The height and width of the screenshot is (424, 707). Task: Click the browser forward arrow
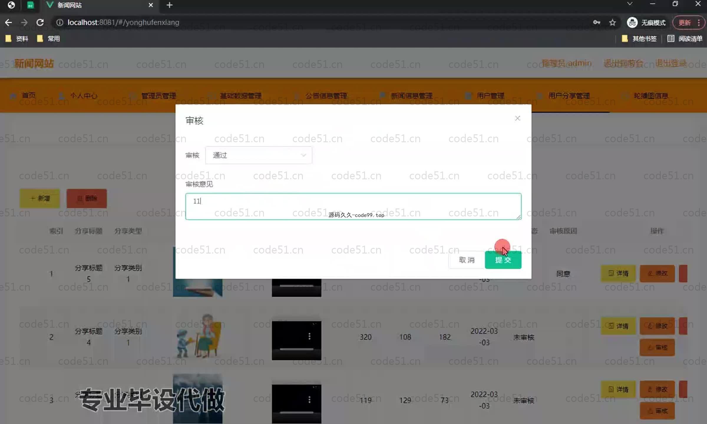(x=24, y=22)
